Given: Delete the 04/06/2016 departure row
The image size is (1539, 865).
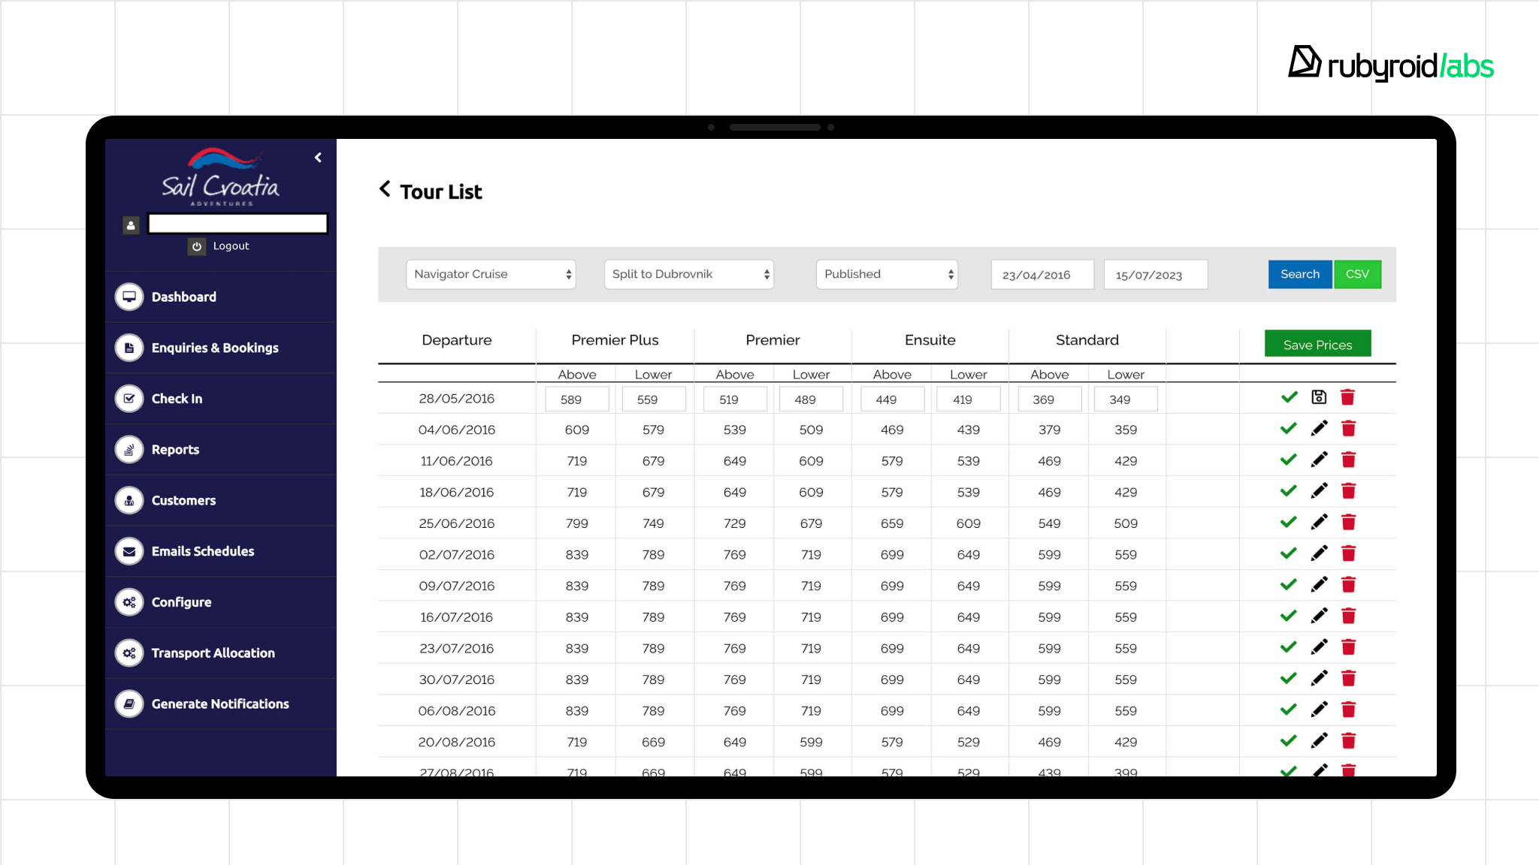Looking at the screenshot, I should click(1348, 429).
